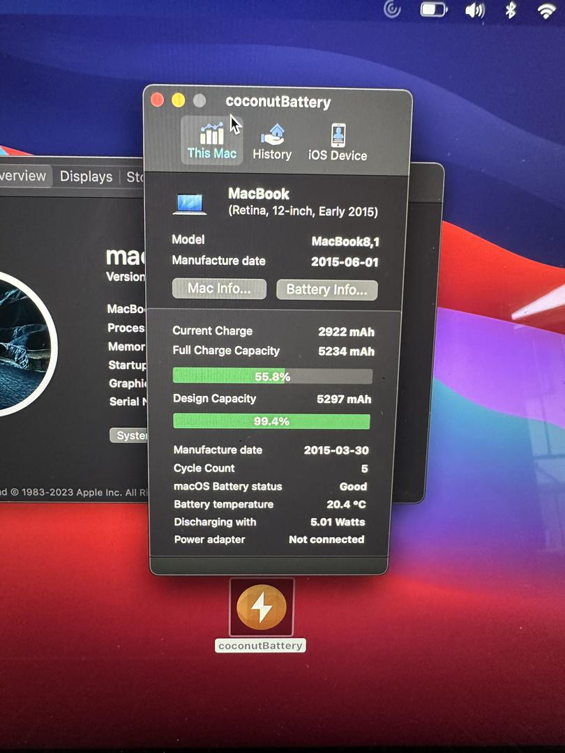Open the Mac Info… button
Viewport: 565px width, 753px height.
coord(219,289)
